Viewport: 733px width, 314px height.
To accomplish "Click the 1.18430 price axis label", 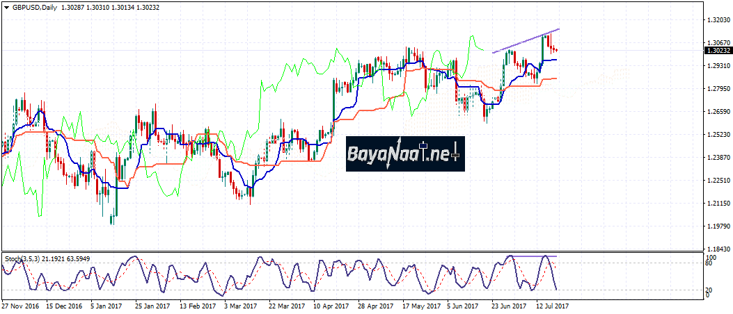I will point(717,249).
